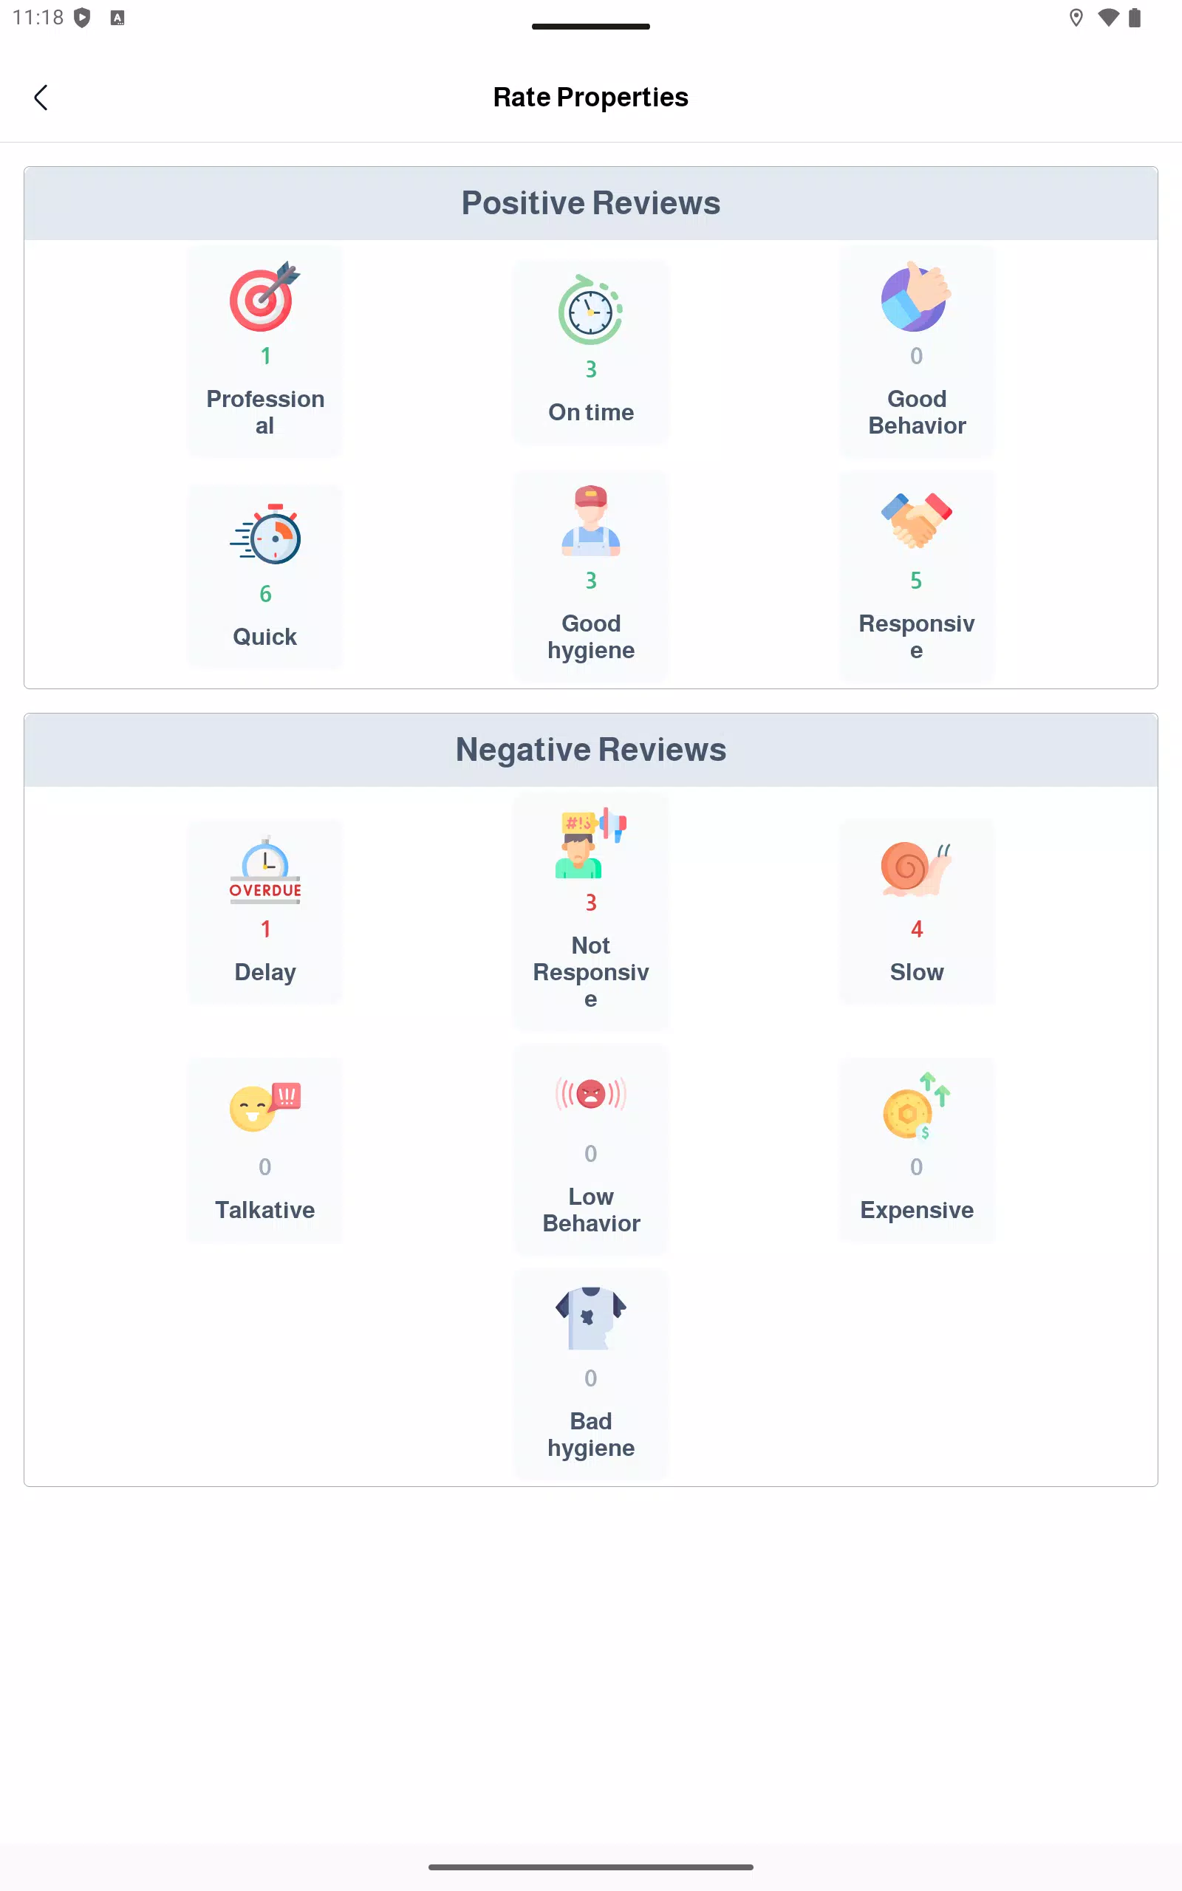Select the Quick stopwatch icon

tap(265, 534)
